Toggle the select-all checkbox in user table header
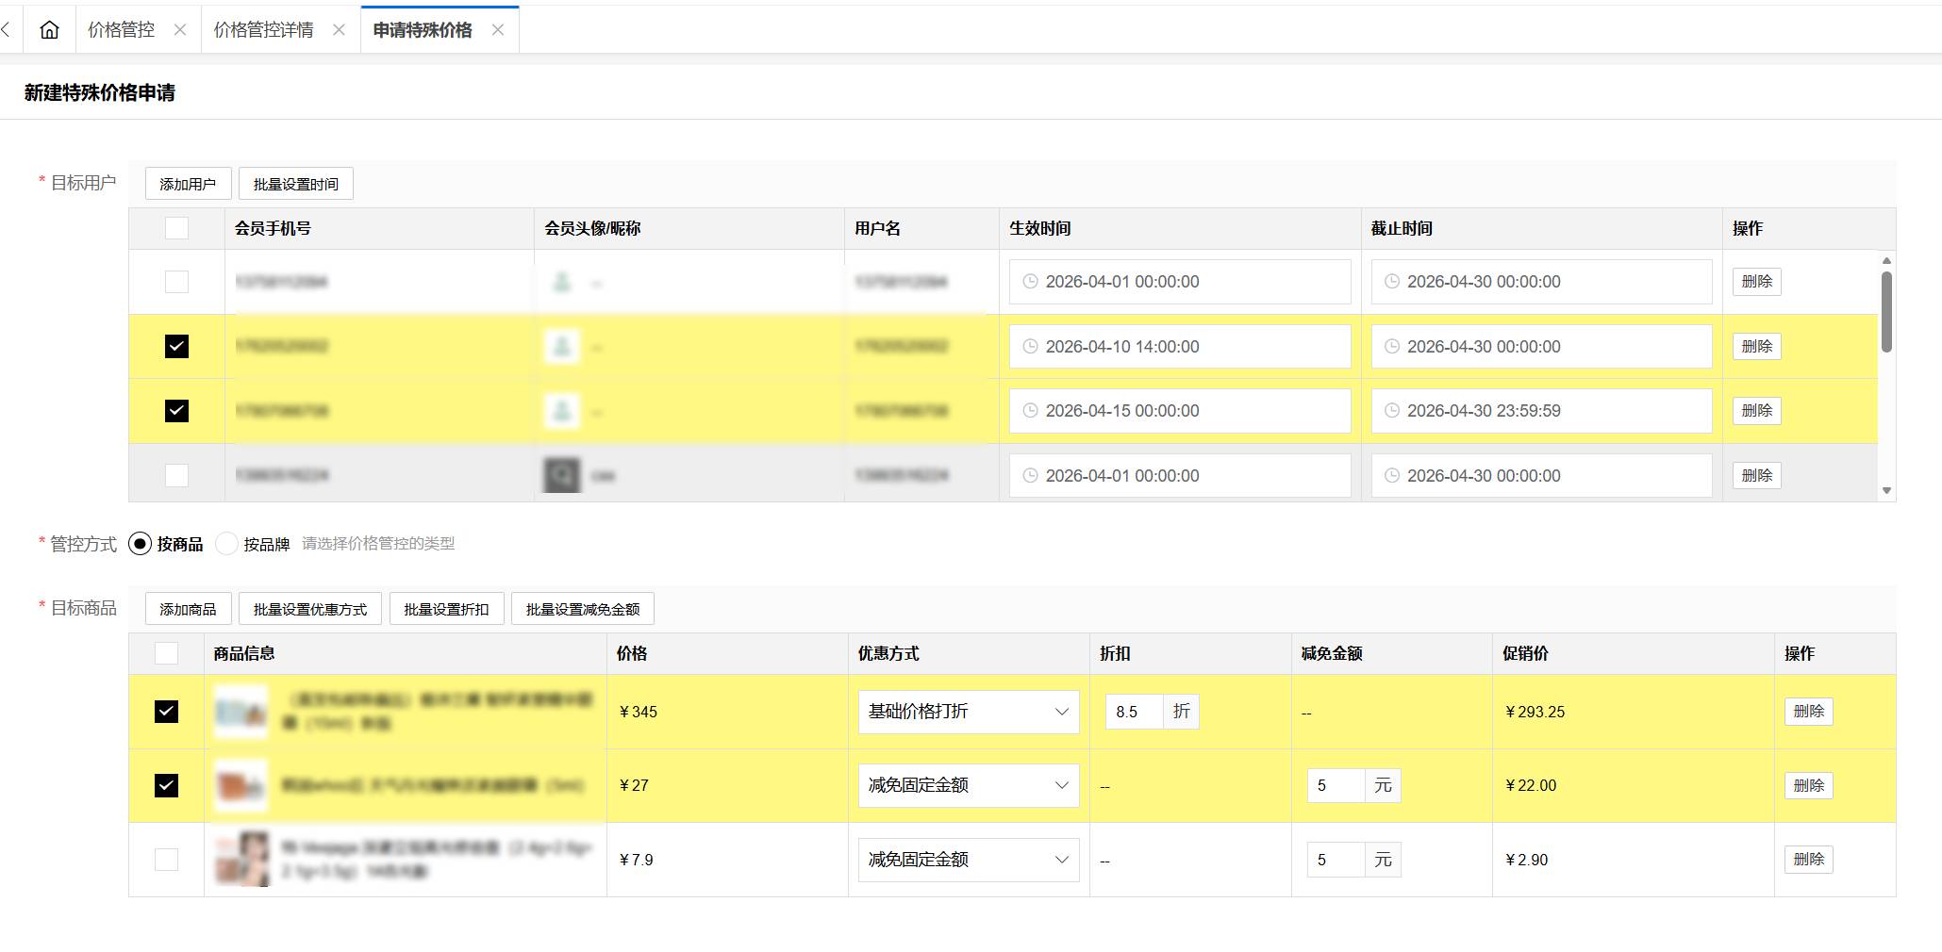The width and height of the screenshot is (1942, 952). point(176,228)
